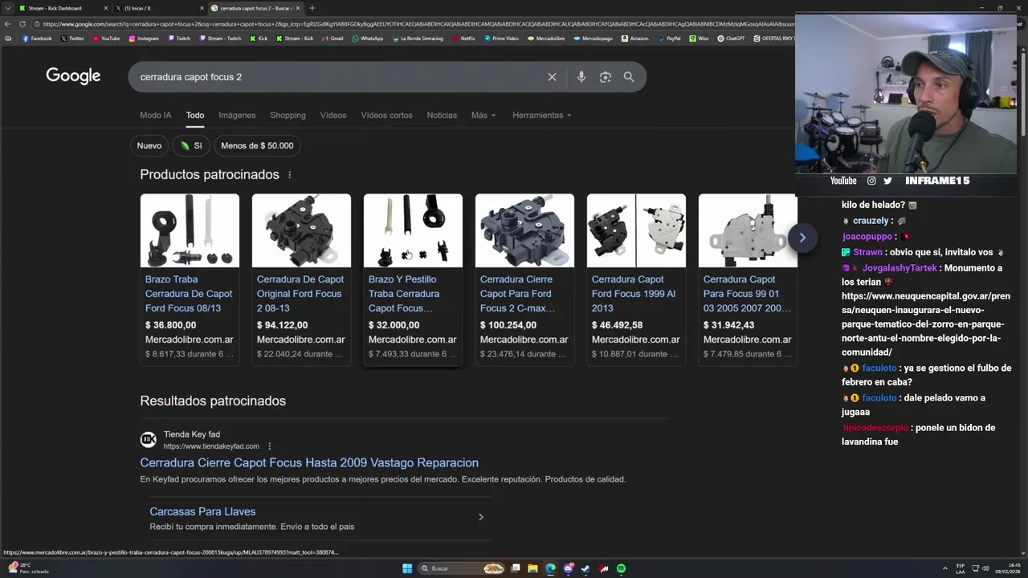1028x578 pixels.
Task: Click weather widget showing 28°C
Action: click(x=29, y=568)
